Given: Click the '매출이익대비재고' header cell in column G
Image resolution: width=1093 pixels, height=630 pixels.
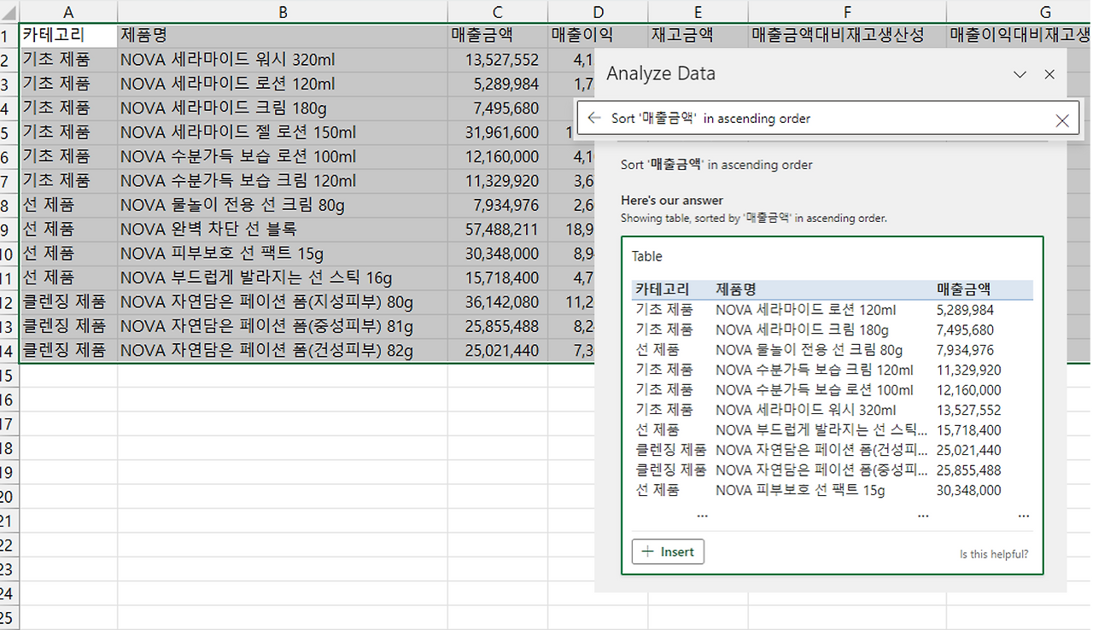Looking at the screenshot, I should coord(1019,35).
